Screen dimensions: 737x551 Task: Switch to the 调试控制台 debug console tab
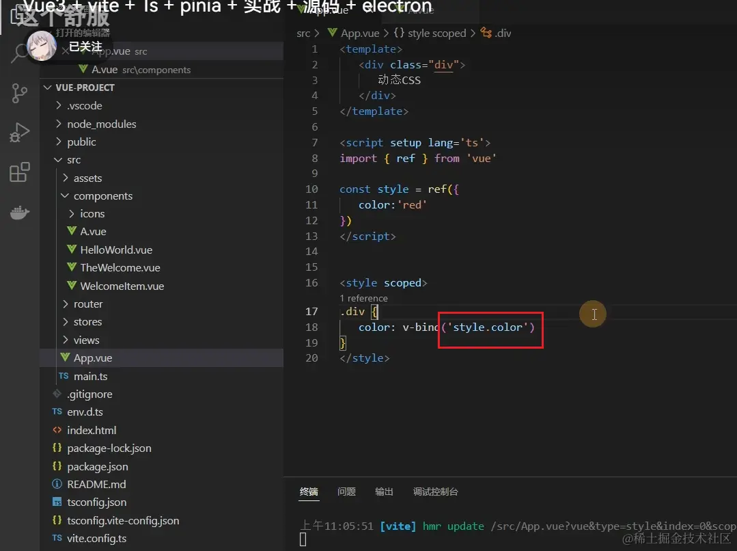435,492
